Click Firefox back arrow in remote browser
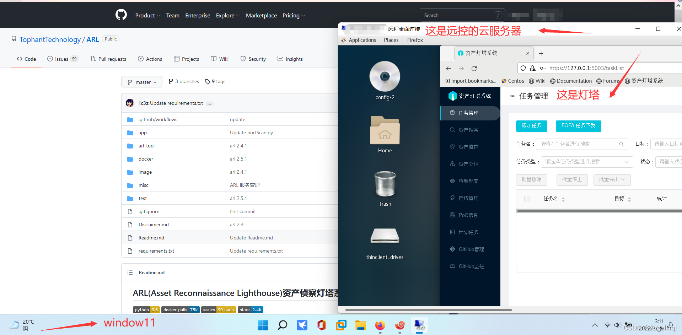Image resolution: width=682 pixels, height=335 pixels. [x=449, y=68]
